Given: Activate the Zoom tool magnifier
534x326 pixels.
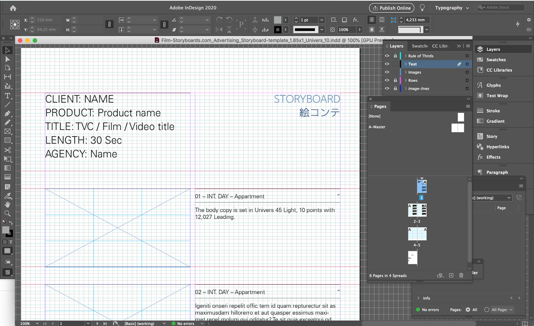Looking at the screenshot, I should coord(8,213).
